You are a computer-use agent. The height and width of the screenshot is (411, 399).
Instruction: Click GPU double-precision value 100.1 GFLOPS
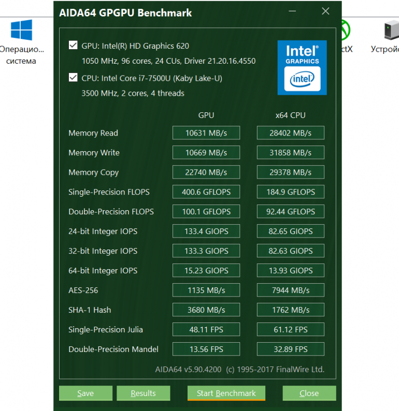tap(206, 212)
